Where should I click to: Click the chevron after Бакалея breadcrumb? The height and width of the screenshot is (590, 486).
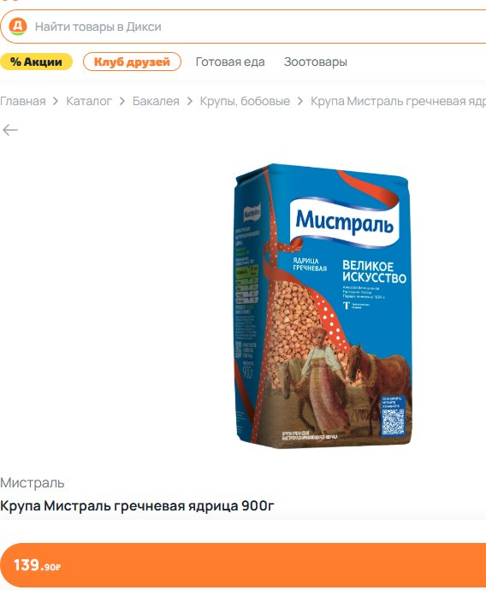[x=189, y=101]
